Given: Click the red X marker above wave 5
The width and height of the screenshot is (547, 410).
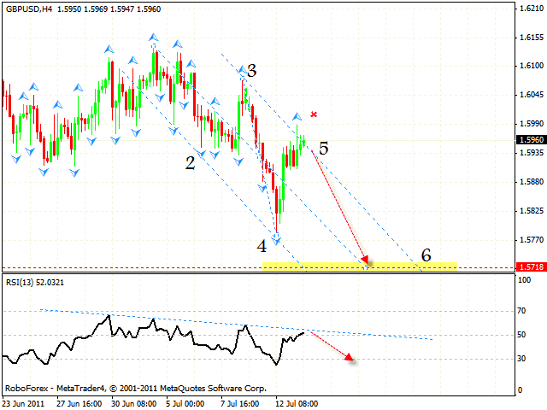Looking at the screenshot, I should pos(315,114).
